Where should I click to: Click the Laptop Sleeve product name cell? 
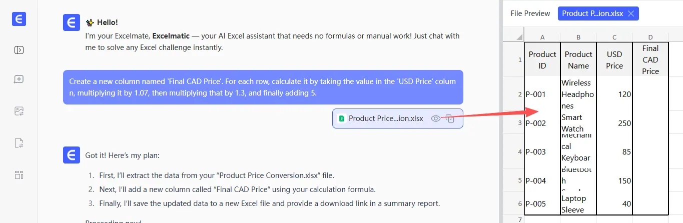(578, 203)
